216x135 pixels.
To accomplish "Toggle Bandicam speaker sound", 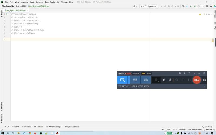I will (x=164, y=80).
